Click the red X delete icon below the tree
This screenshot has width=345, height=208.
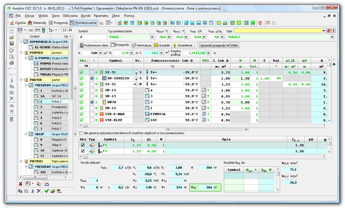point(21,184)
